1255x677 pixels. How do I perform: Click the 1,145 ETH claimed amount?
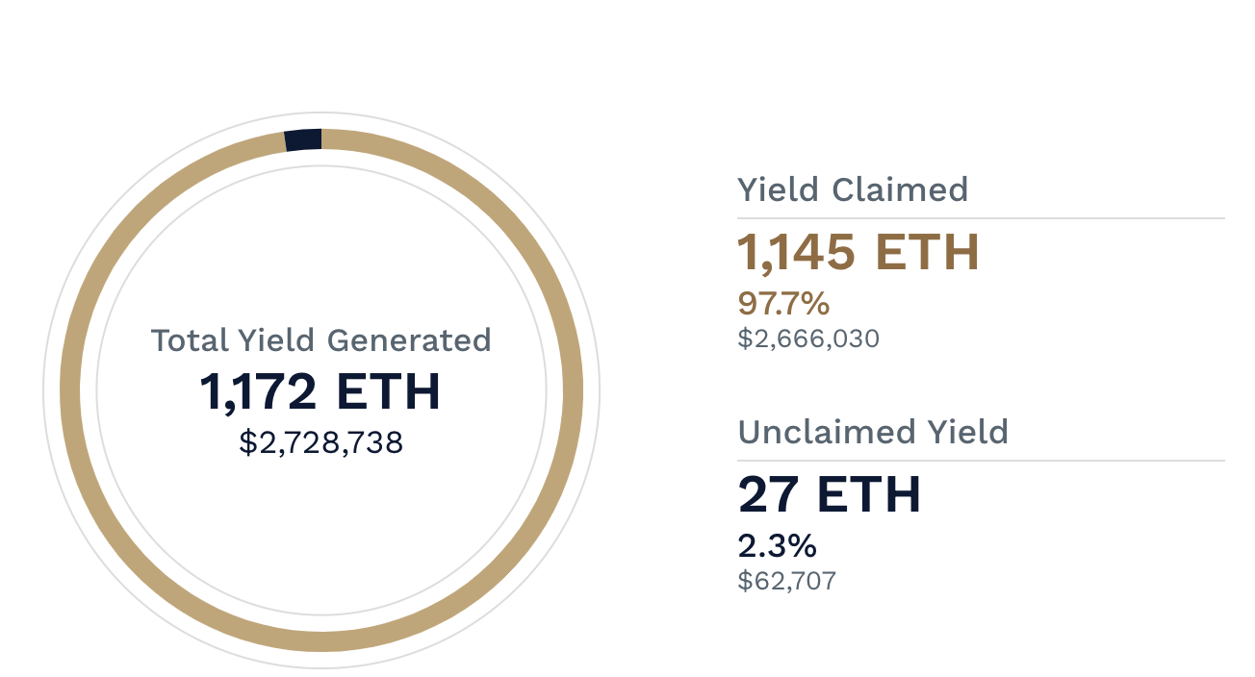[858, 252]
